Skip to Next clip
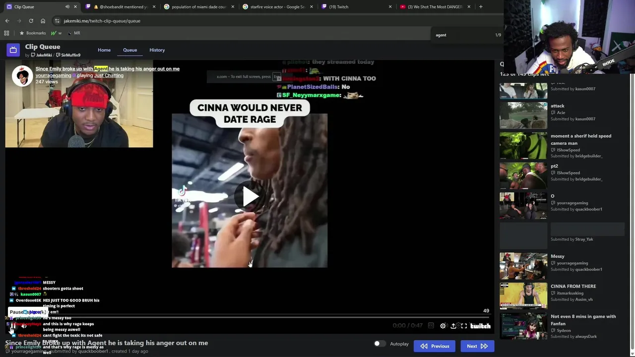The image size is (635, 357). point(477,346)
